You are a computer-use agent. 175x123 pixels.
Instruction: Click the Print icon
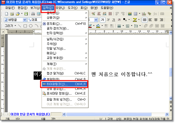(x=33, y=14)
